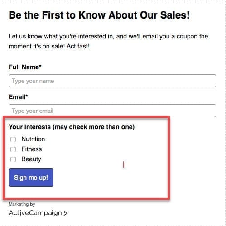Click the Marketing by caption text
226x226 pixels.
(22, 204)
